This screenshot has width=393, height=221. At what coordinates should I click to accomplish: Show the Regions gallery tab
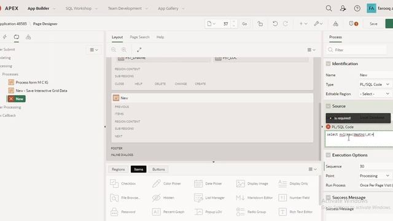119,169
